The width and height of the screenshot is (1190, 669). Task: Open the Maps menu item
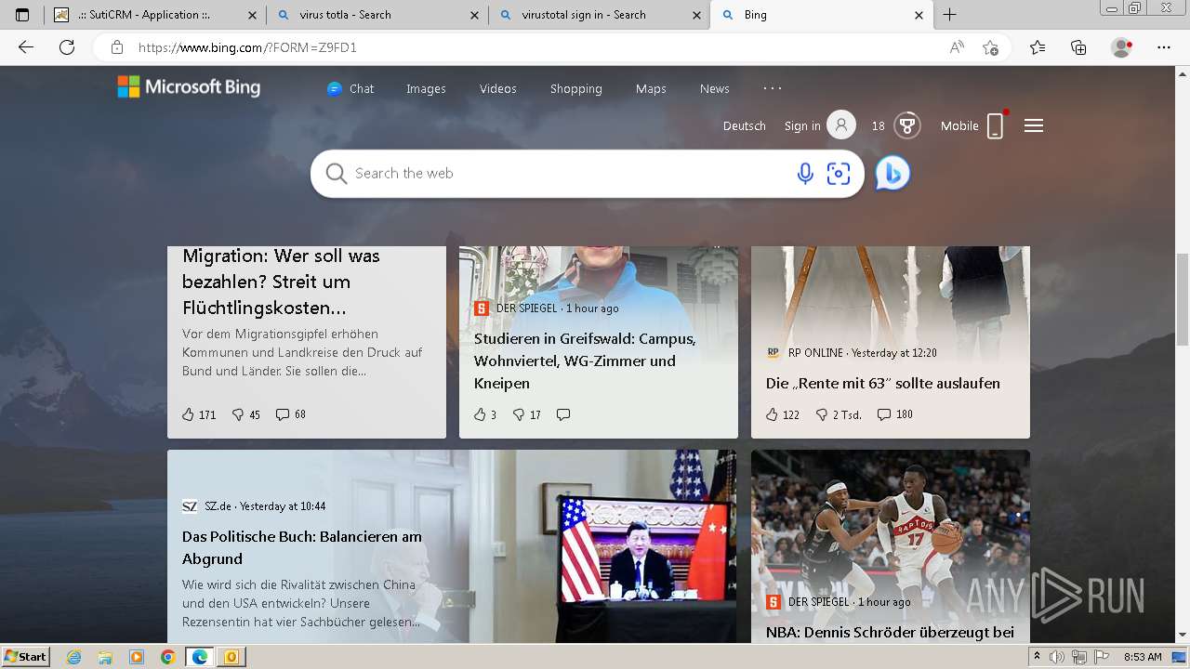tap(651, 88)
